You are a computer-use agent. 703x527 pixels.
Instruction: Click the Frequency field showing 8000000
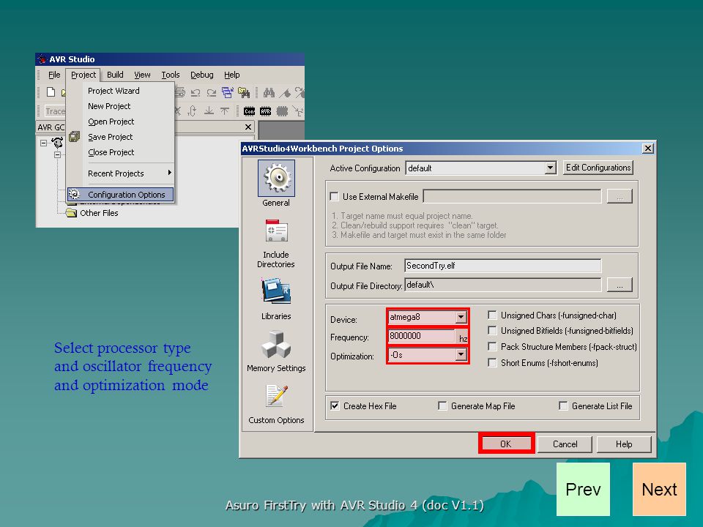point(422,336)
